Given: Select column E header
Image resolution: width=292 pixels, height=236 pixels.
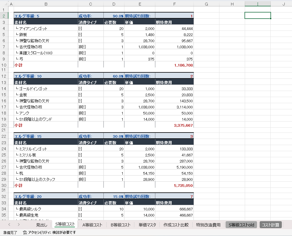Looking at the screenshot, I should (140, 4).
